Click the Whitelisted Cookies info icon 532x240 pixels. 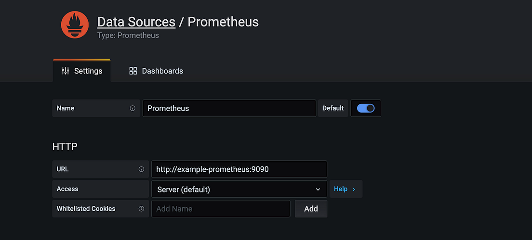pos(141,209)
